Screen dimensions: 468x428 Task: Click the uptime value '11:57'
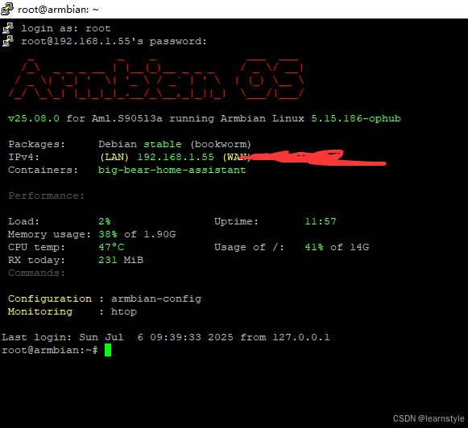pos(321,221)
